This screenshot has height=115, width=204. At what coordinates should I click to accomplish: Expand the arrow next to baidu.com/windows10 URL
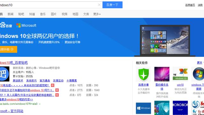[x=40, y=104]
